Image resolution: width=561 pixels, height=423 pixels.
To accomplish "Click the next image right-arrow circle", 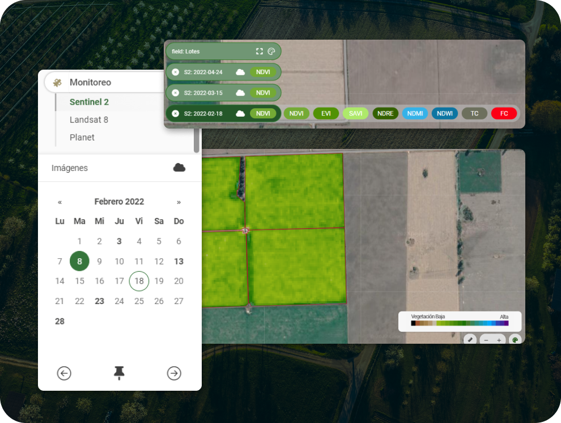I will pos(174,373).
